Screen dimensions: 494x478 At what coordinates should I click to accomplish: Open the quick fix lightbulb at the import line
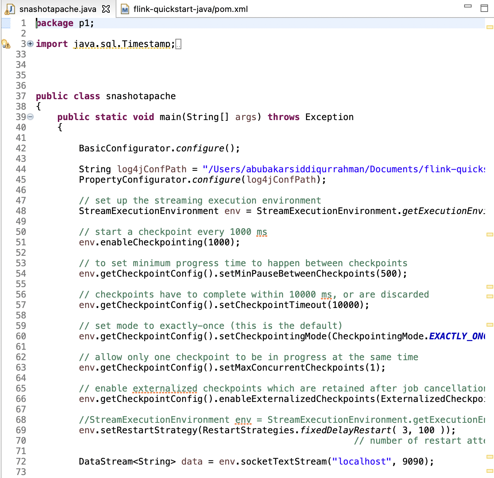click(x=6, y=44)
